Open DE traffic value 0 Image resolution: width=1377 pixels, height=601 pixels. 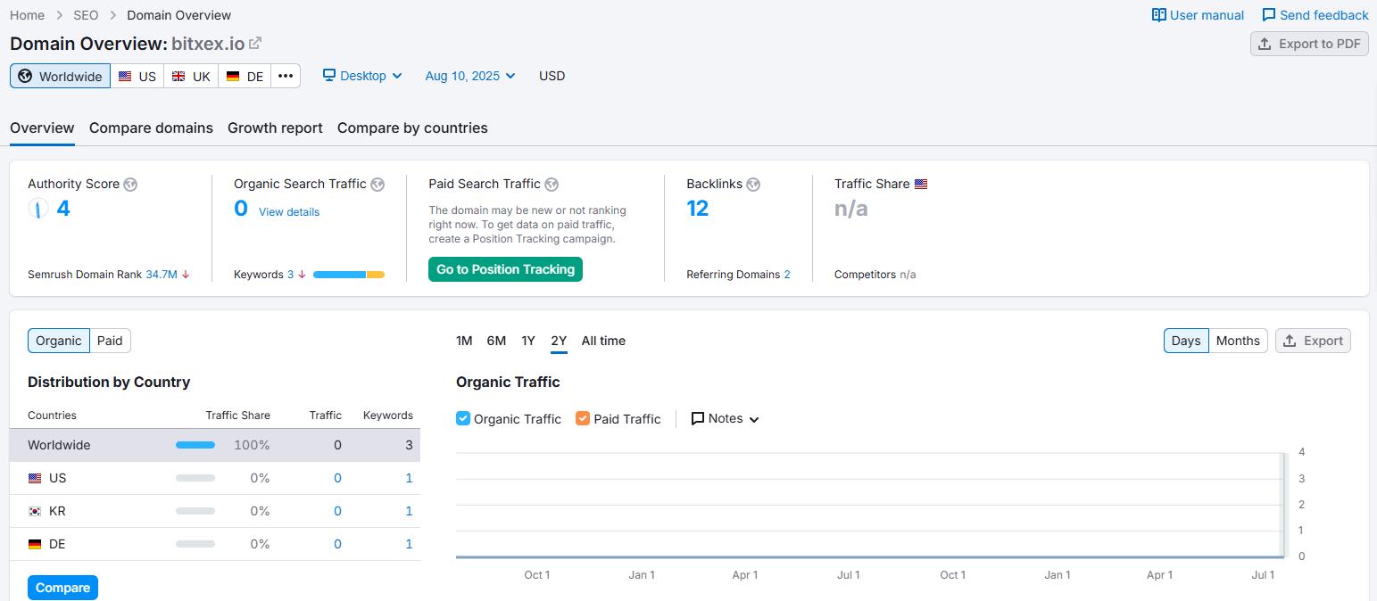click(337, 544)
